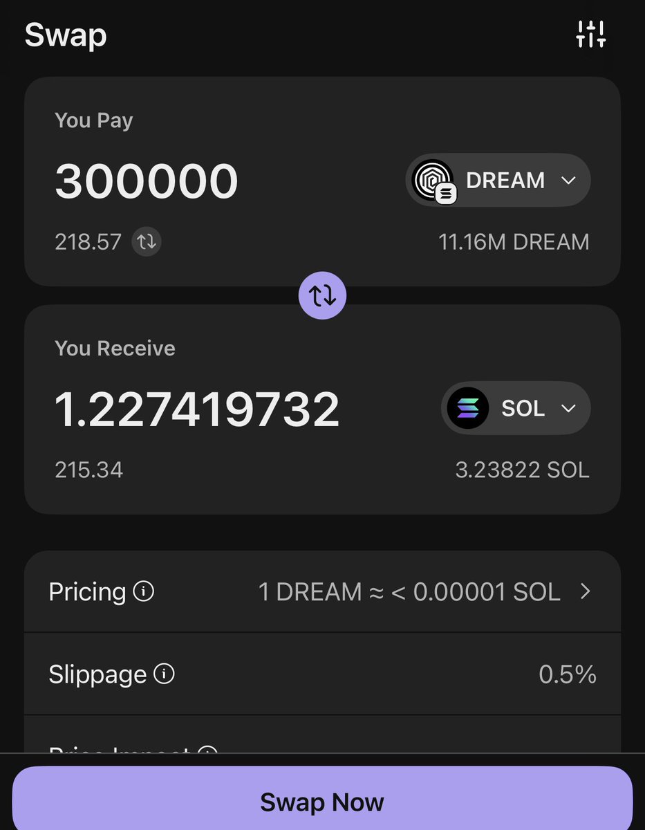Tap the 3.23822 SOL balance
This screenshot has height=830, width=645.
[522, 470]
